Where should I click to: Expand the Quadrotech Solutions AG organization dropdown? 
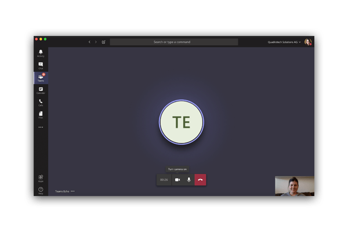click(284, 42)
